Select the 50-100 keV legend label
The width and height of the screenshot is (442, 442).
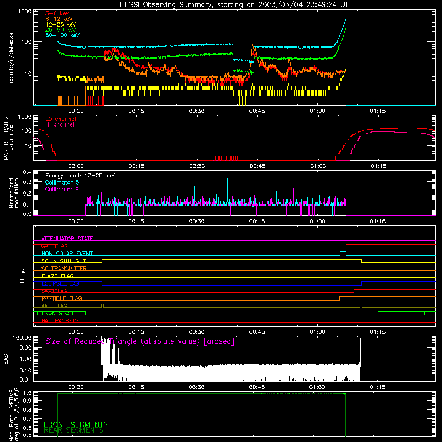click(x=62, y=35)
